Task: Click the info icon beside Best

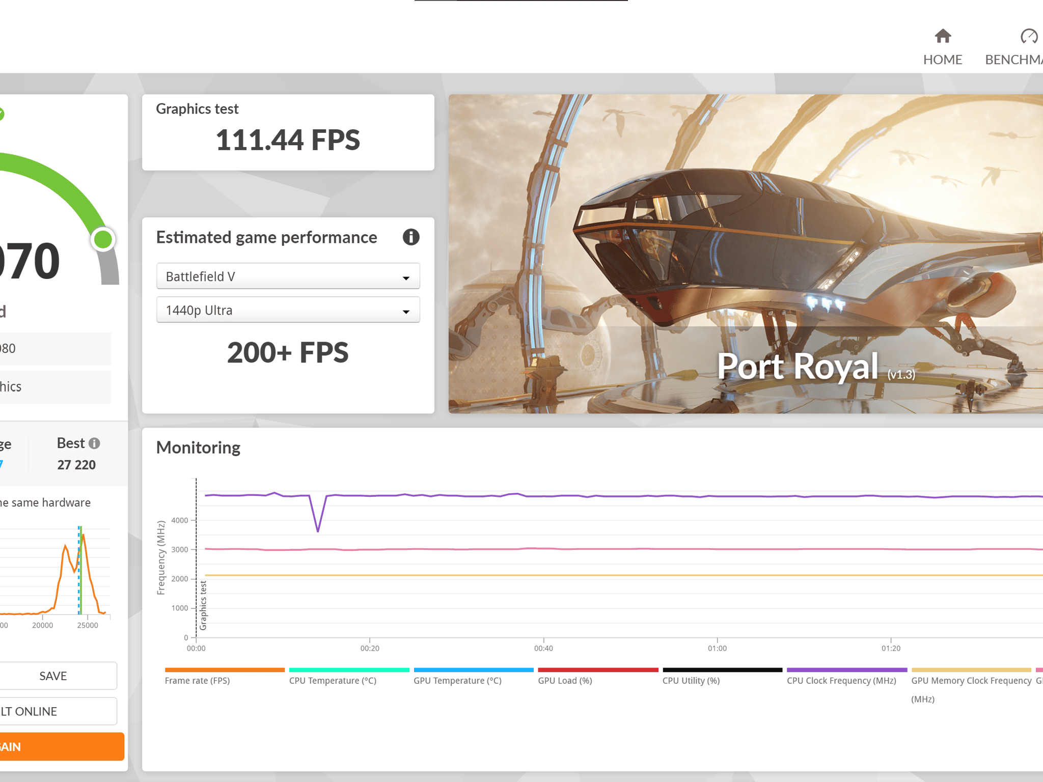Action: [94, 443]
